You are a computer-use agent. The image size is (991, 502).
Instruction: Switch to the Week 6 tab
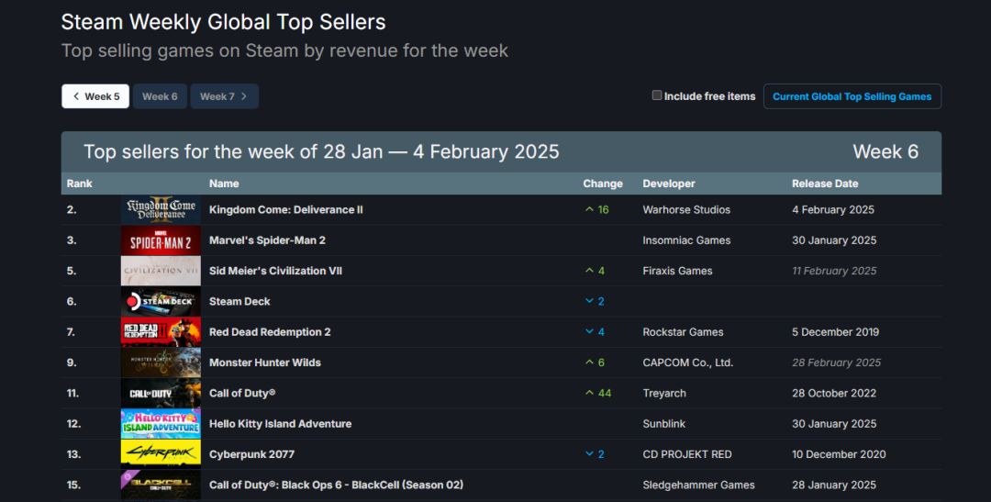pos(160,96)
